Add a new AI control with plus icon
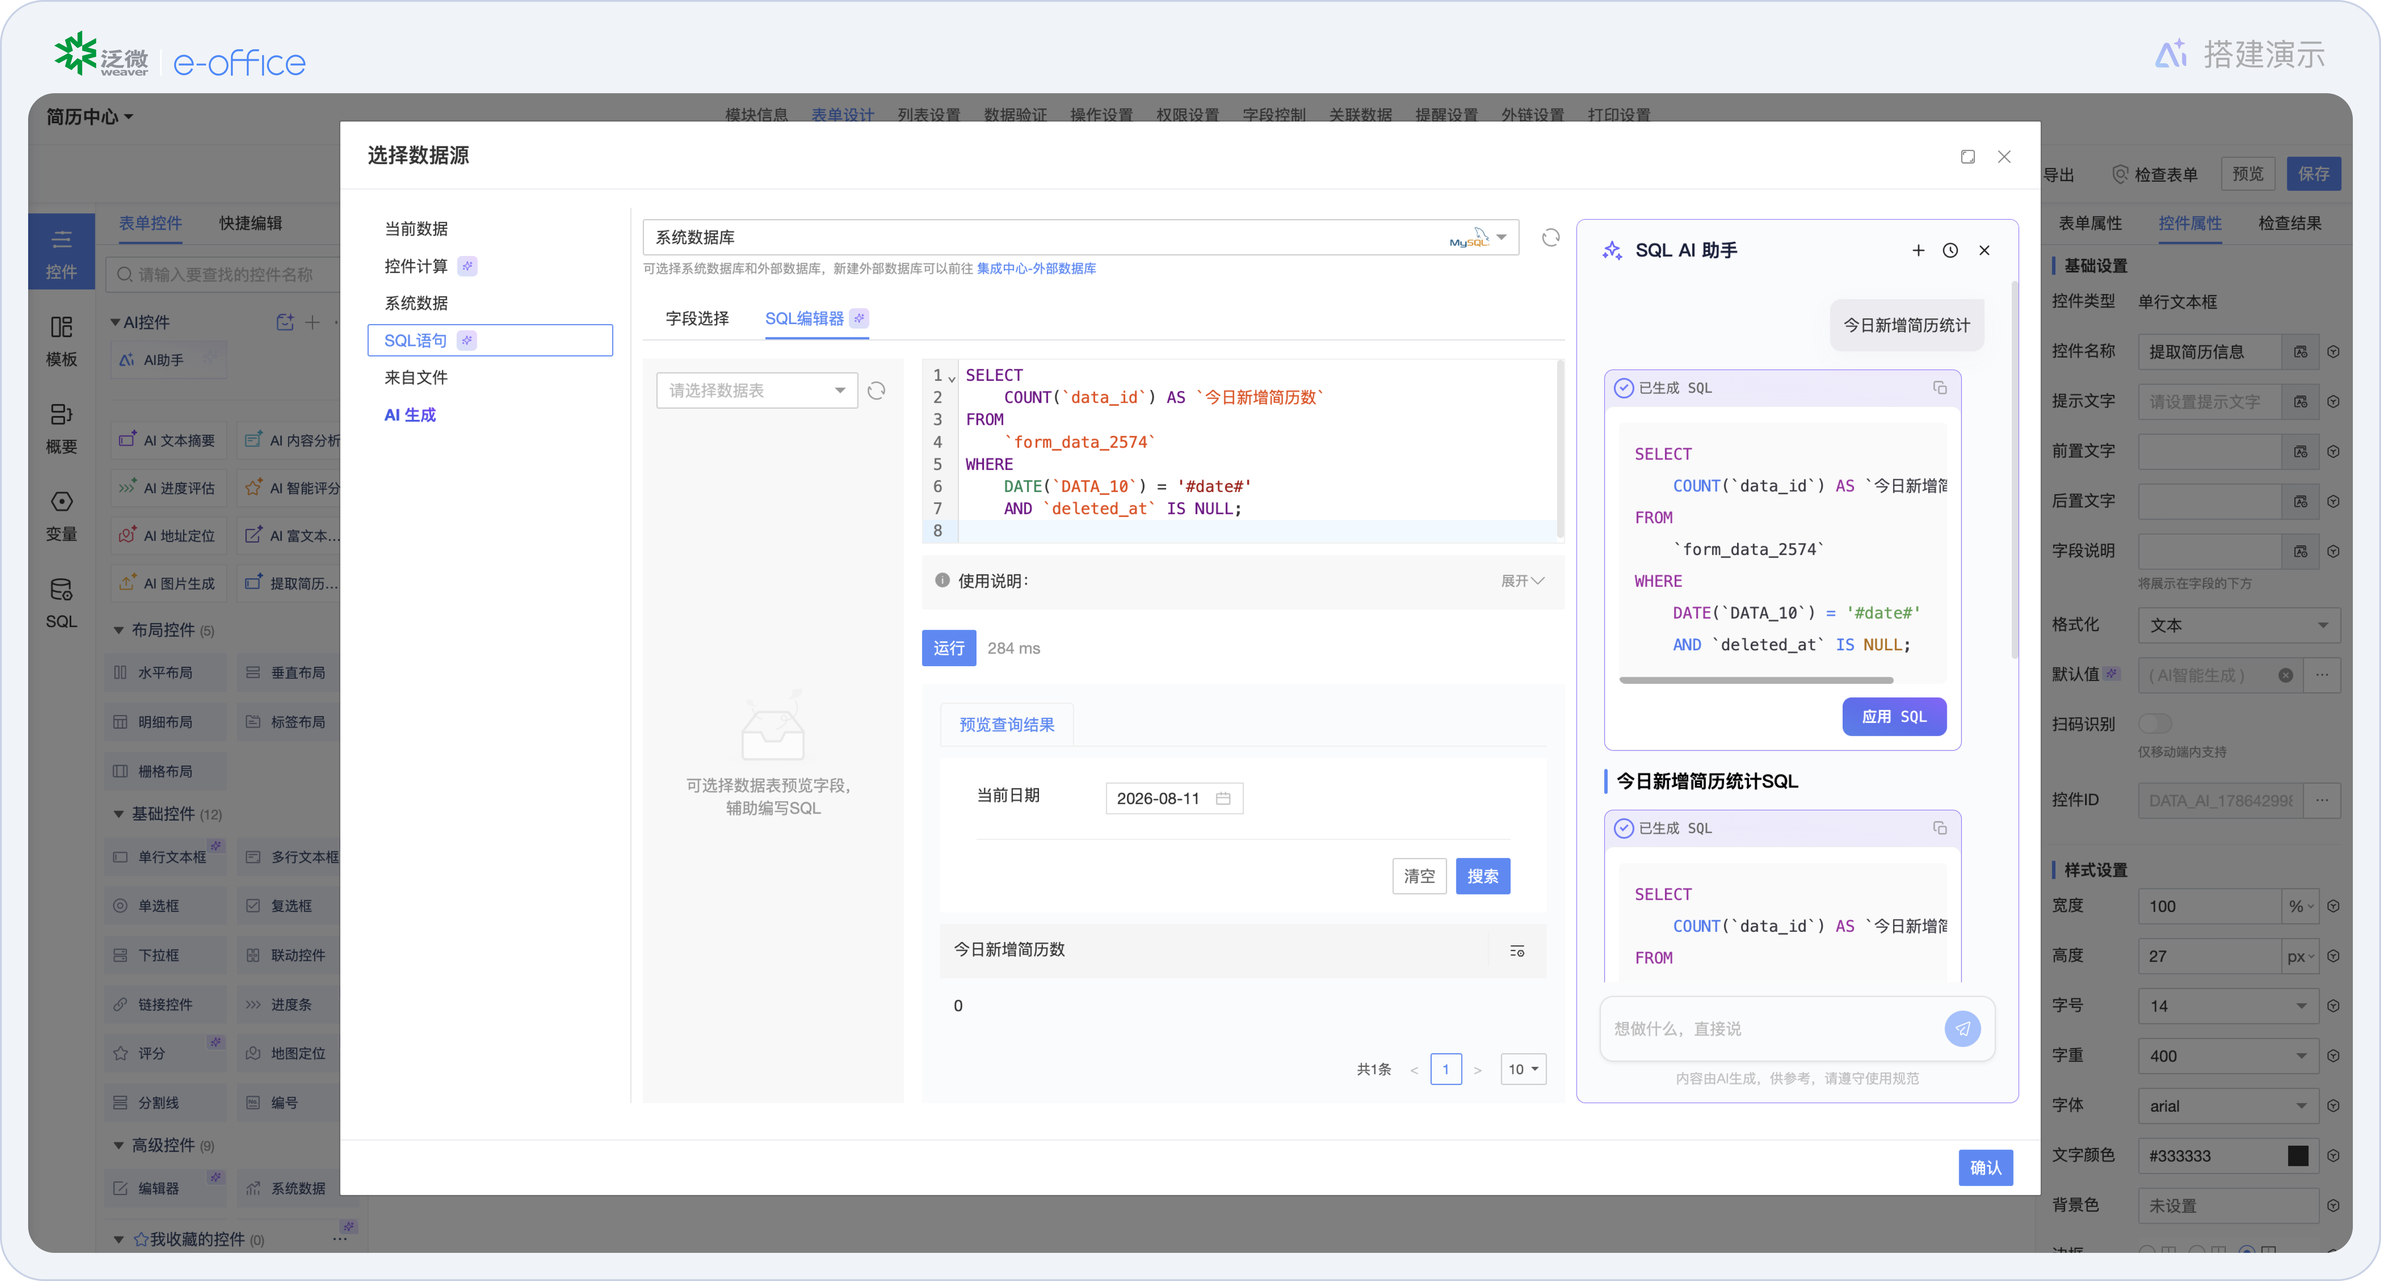The height and width of the screenshot is (1281, 2381). (x=312, y=323)
